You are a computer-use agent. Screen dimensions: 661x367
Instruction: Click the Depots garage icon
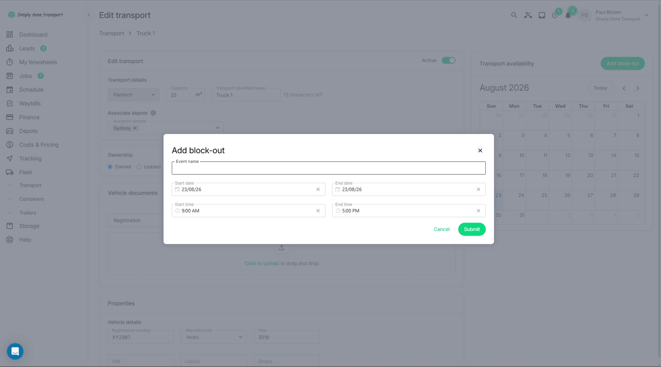[x=10, y=131]
